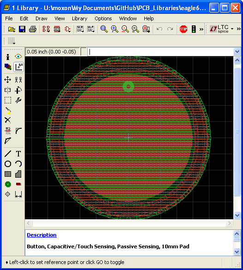Redraw the screen with the magnifier icon
The width and height of the screenshot is (243, 270).
click(x=136, y=29)
